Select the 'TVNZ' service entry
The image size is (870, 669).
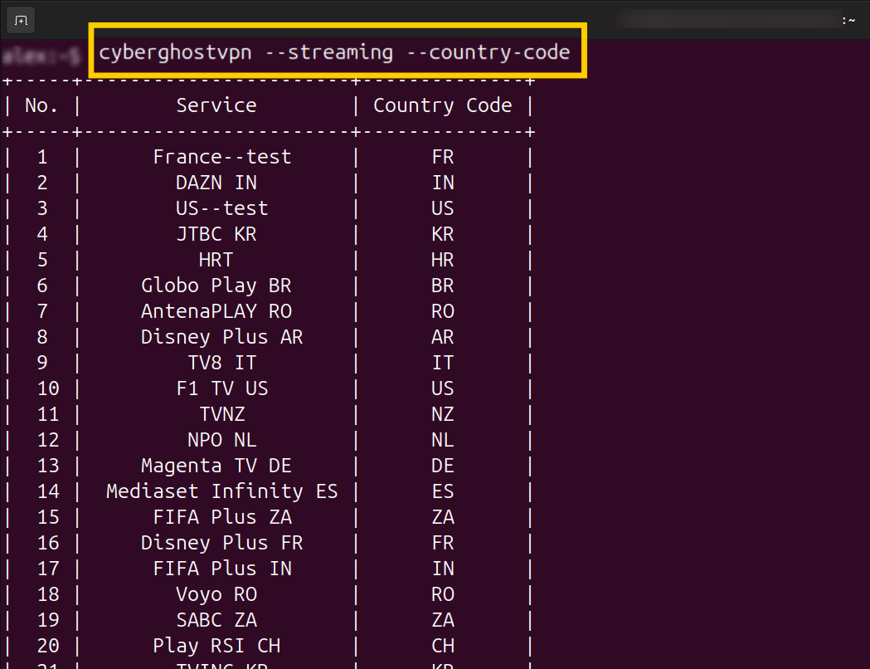coord(222,414)
